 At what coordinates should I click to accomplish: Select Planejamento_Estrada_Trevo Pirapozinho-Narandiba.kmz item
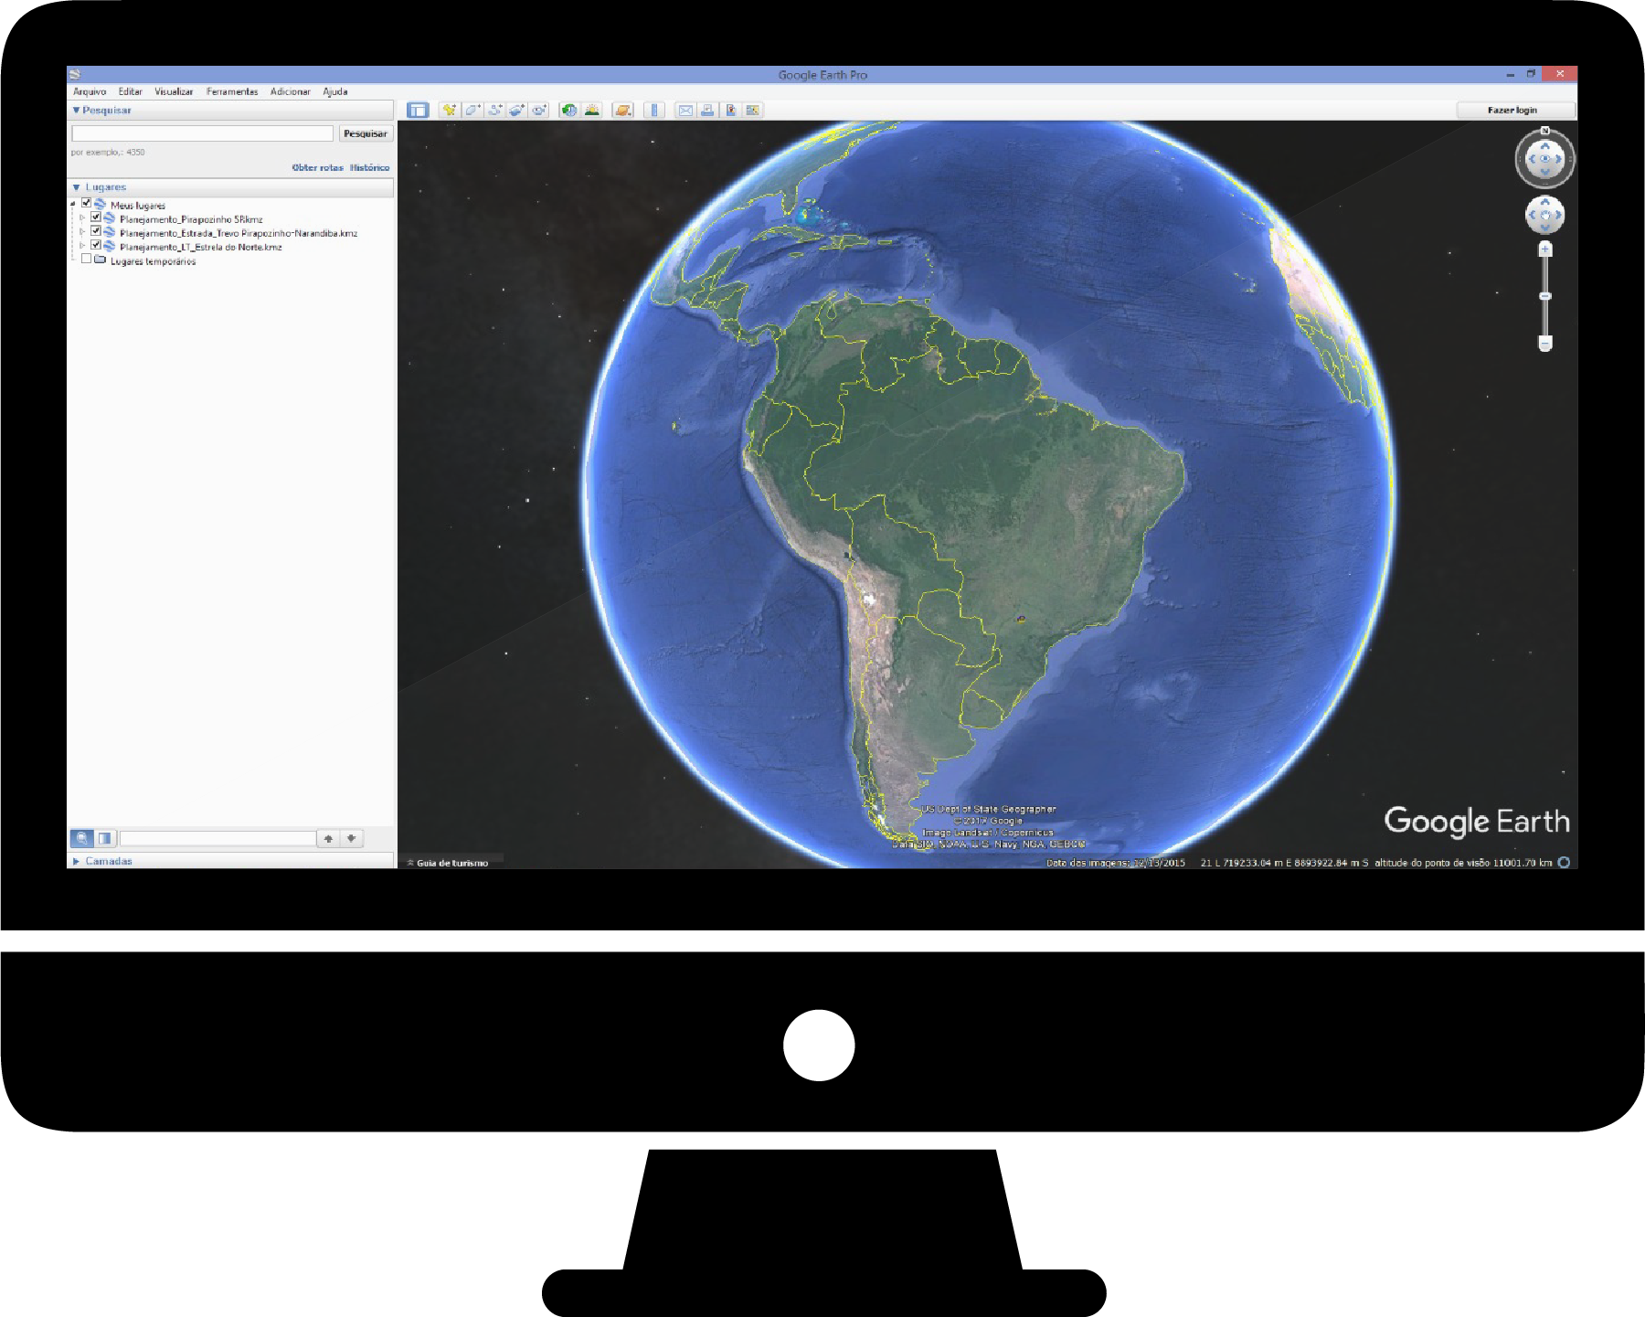tap(239, 233)
